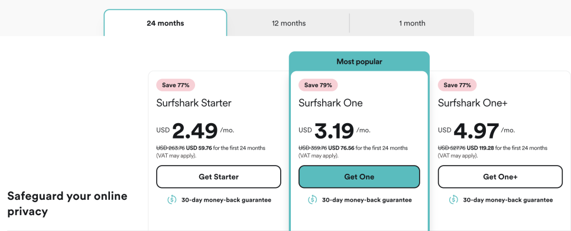Click the Get Starter button
Viewport: 571px width, 231px height.
(219, 177)
